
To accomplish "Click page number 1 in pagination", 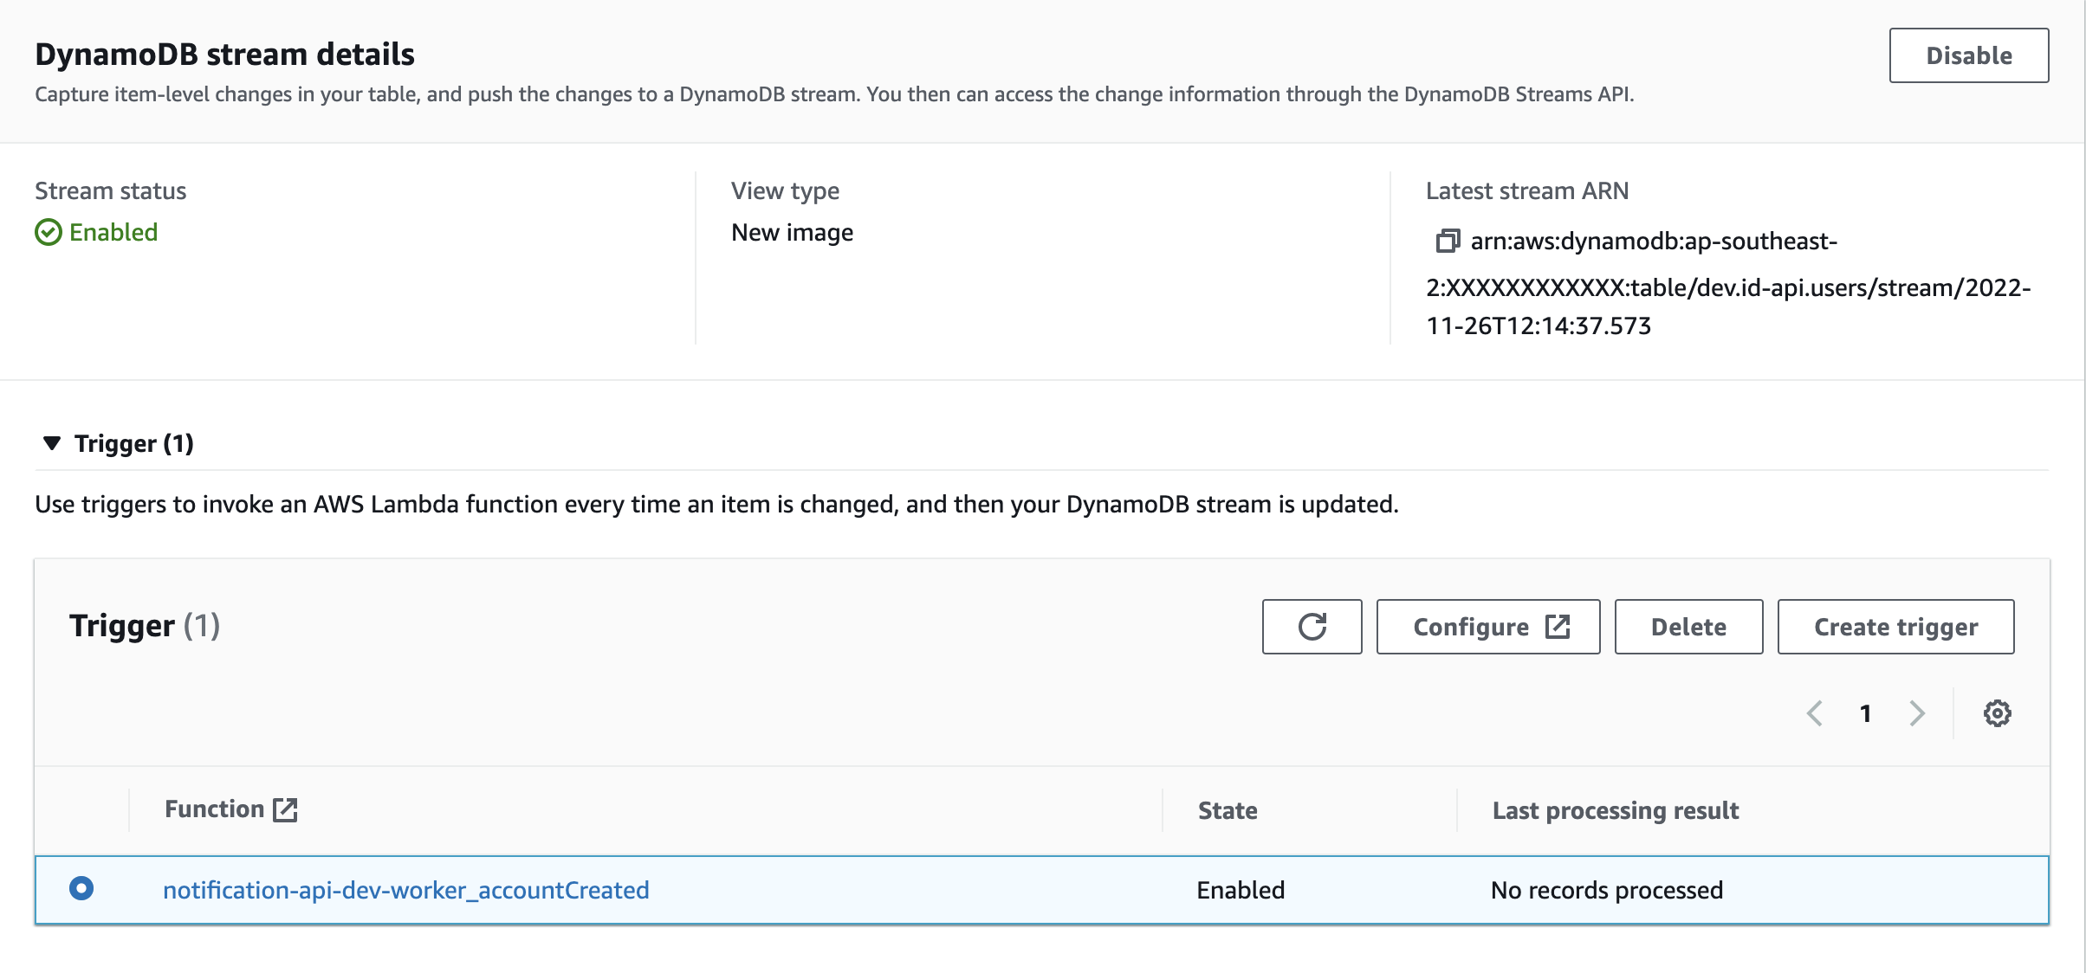I will coord(1865,713).
